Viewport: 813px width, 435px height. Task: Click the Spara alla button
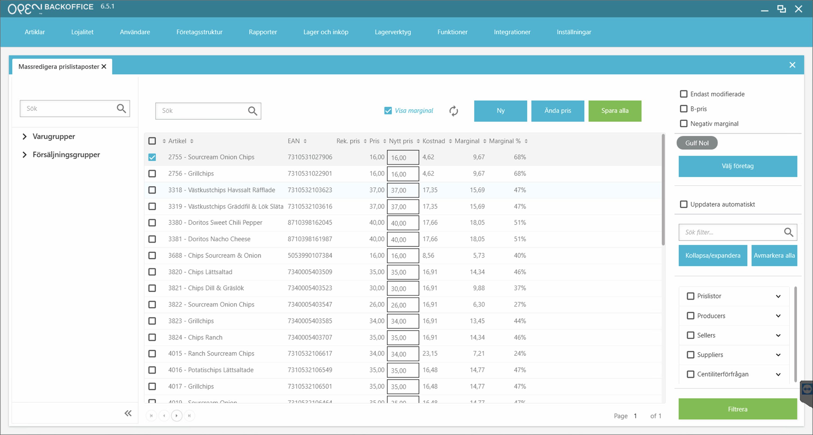(x=615, y=111)
